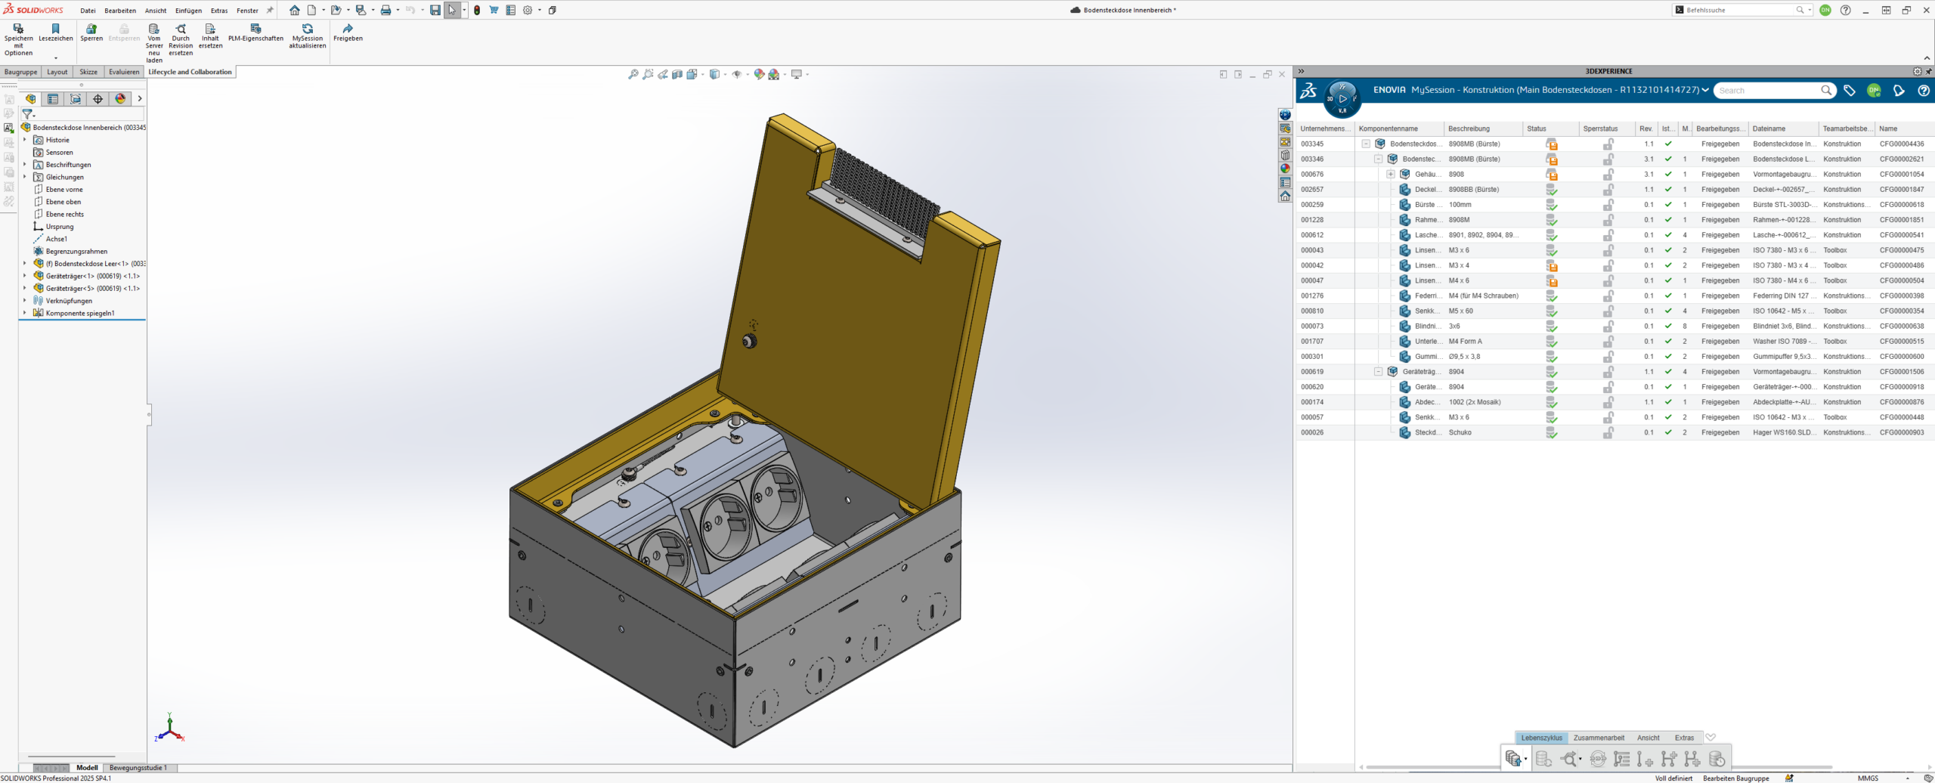Image resolution: width=1935 pixels, height=783 pixels.
Task: Click the shopping cart icon in top toolbar
Action: coord(494,10)
